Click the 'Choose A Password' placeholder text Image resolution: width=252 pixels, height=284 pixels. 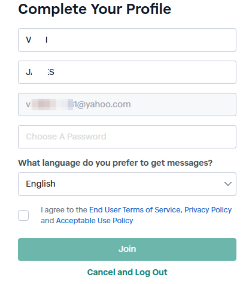(x=66, y=137)
